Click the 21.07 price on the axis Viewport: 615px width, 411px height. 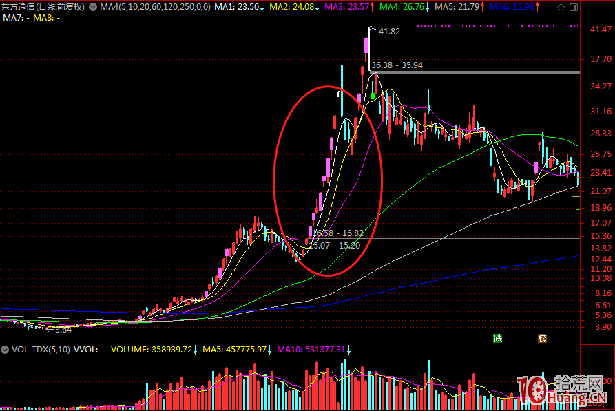601,191
